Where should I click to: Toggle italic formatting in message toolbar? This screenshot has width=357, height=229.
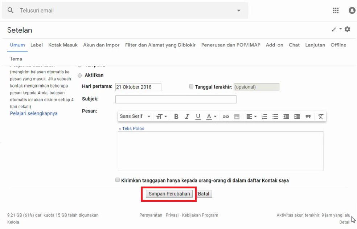pyautogui.click(x=187, y=116)
